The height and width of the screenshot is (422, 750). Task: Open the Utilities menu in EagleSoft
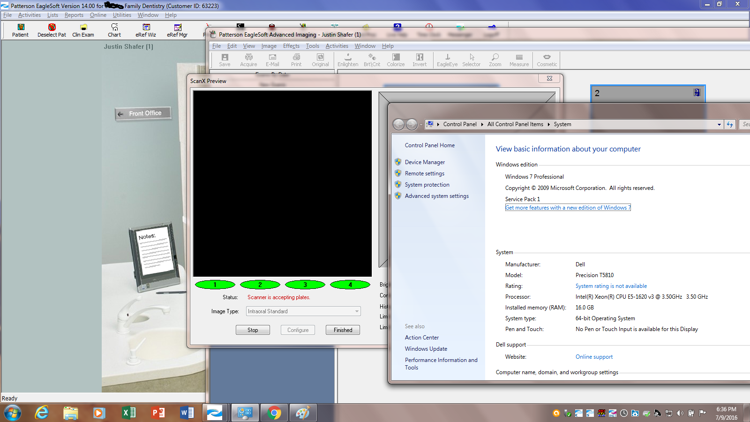pos(122,15)
